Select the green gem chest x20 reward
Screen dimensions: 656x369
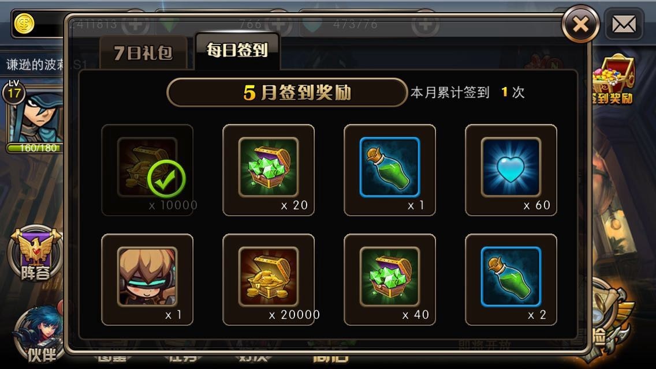click(x=268, y=170)
